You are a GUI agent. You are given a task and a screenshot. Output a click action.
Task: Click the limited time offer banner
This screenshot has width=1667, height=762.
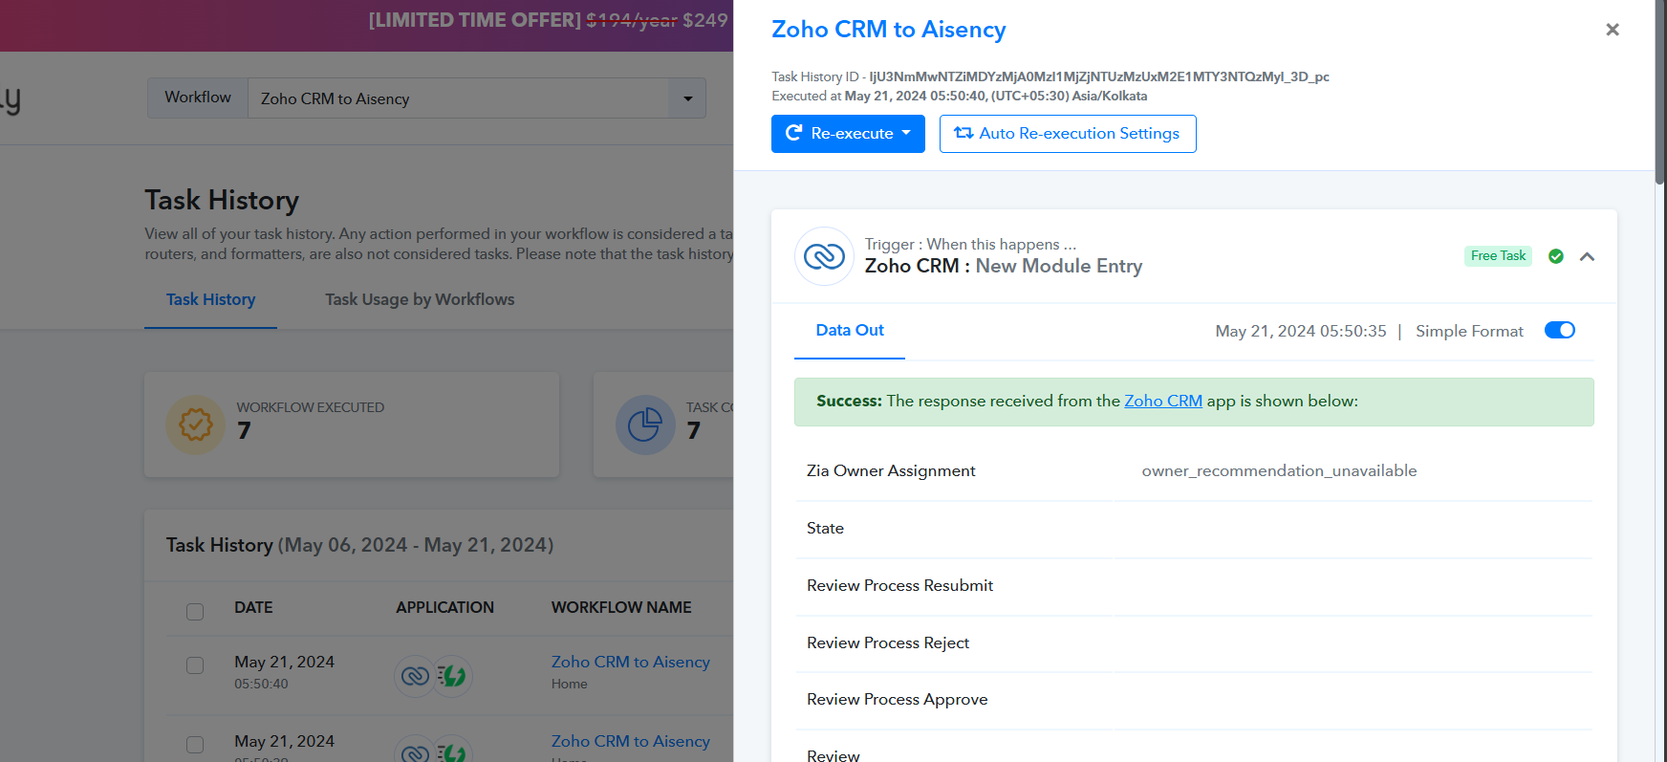(x=366, y=26)
